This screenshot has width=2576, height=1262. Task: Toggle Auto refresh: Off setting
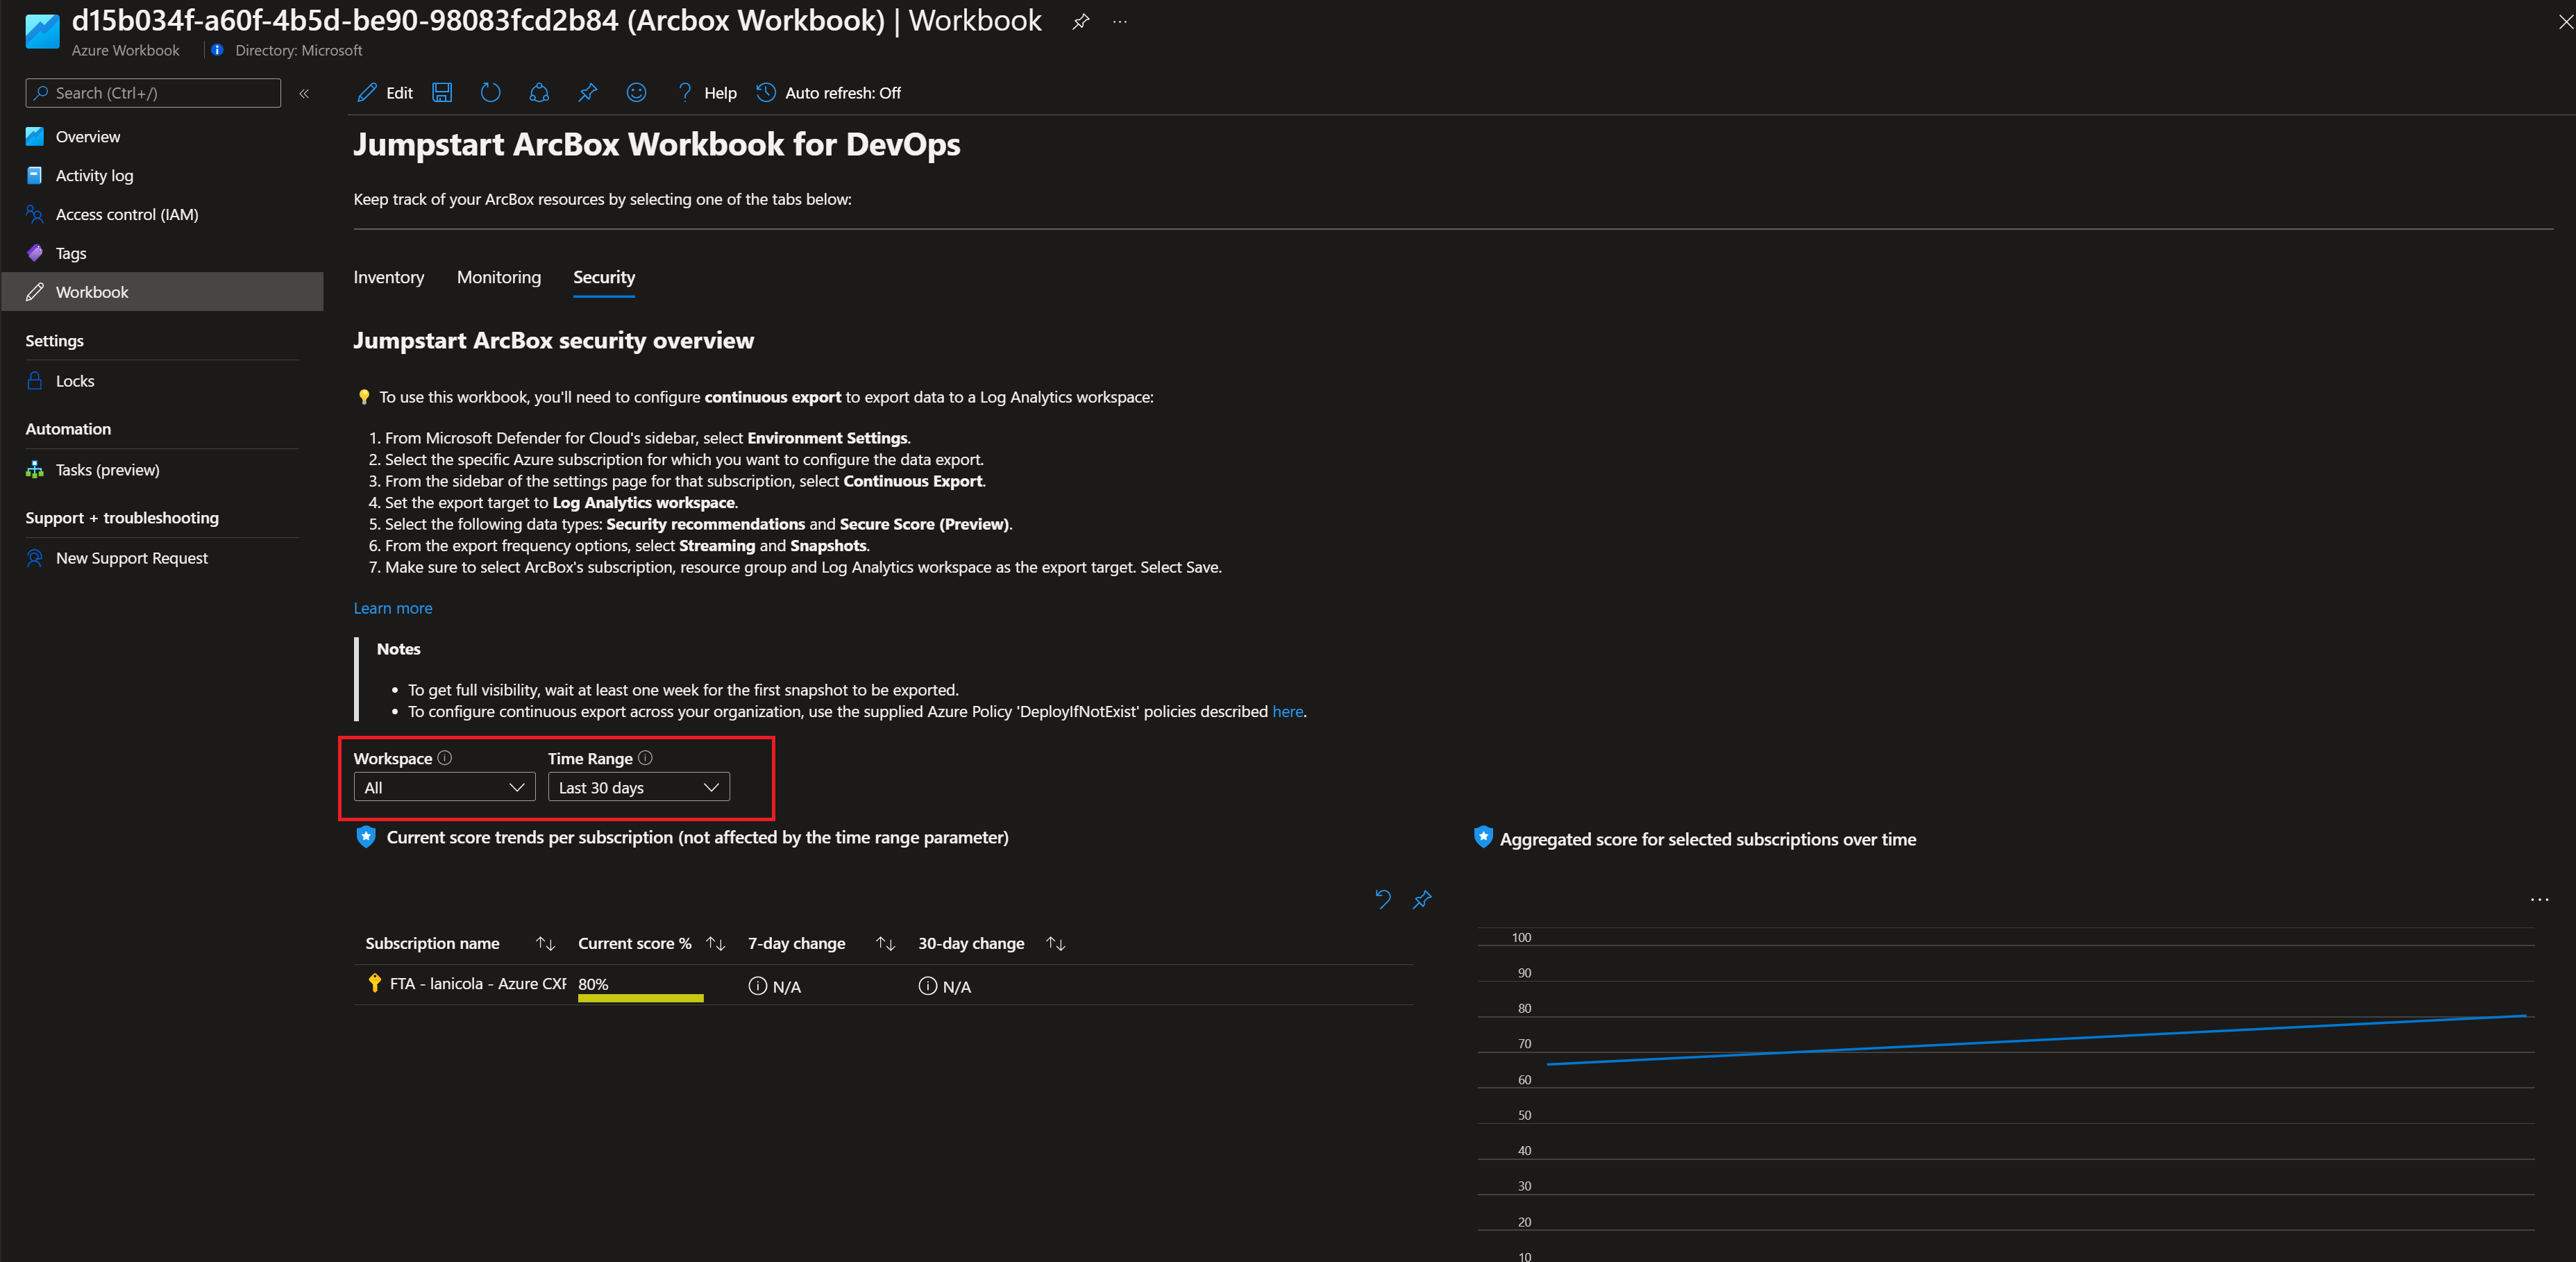[x=828, y=93]
